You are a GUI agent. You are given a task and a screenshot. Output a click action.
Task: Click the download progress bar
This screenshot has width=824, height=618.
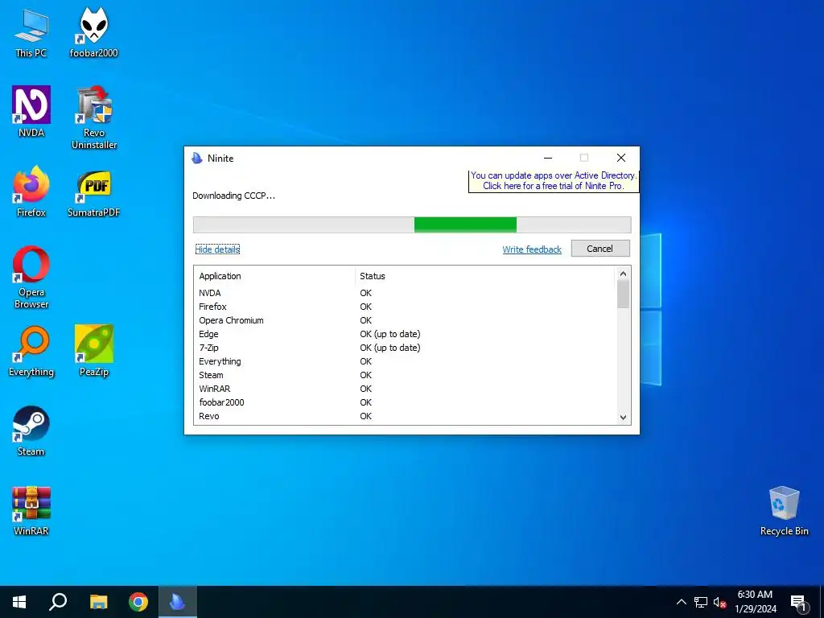[412, 225]
